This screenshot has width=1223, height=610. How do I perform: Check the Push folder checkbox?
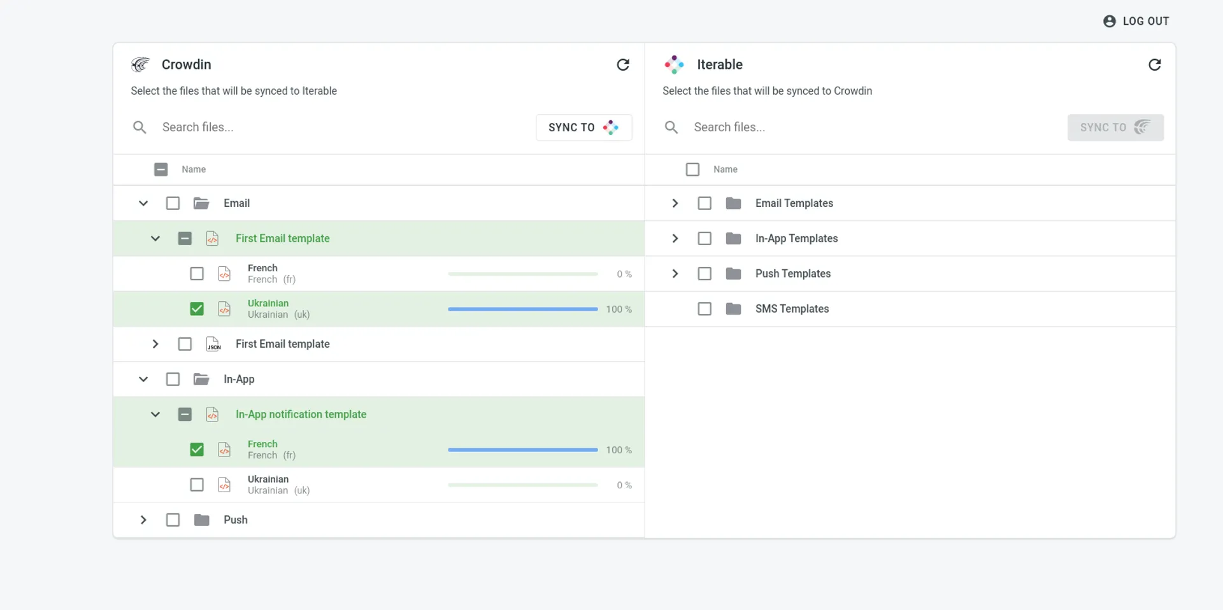(173, 520)
